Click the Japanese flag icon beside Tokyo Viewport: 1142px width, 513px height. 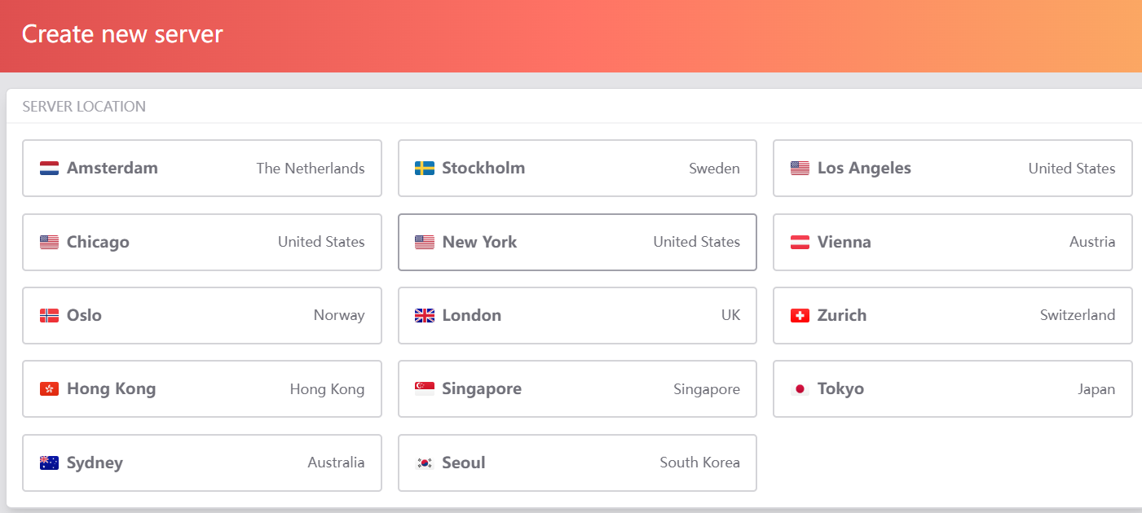(x=800, y=389)
